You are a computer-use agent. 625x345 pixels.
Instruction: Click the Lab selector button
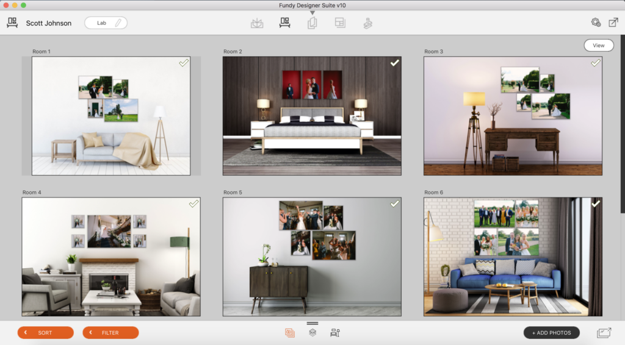pyautogui.click(x=106, y=23)
